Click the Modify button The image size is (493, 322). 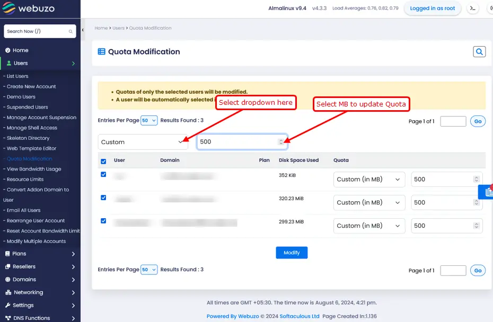tap(291, 253)
